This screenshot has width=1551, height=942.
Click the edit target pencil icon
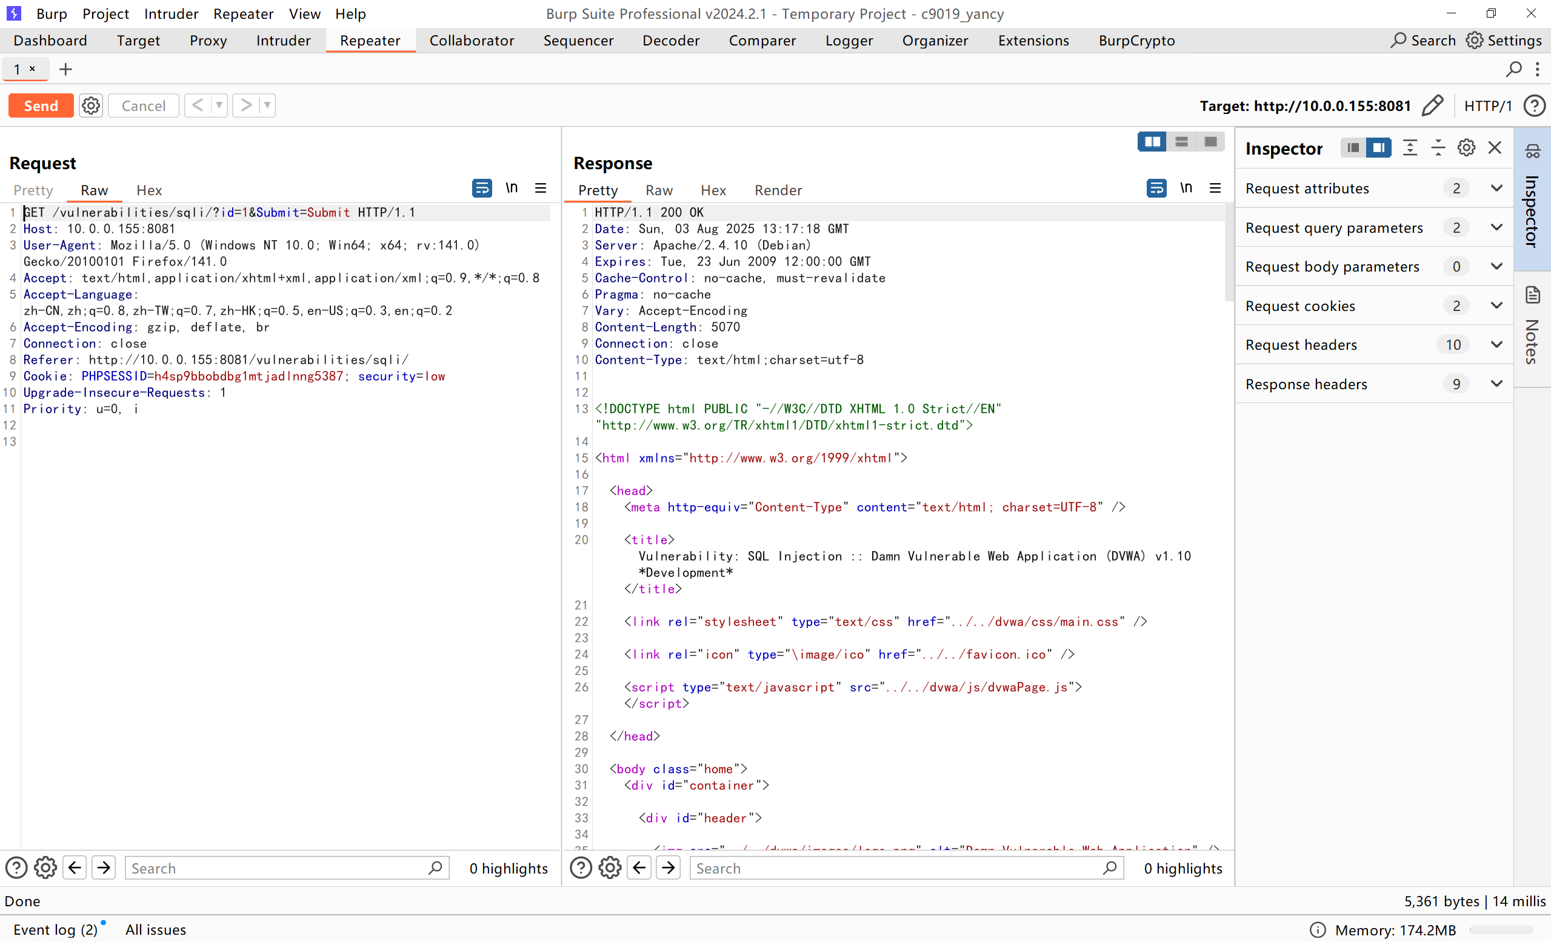(x=1432, y=105)
